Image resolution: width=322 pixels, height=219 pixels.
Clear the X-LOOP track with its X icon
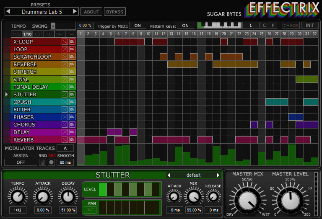pyautogui.click(x=65, y=41)
